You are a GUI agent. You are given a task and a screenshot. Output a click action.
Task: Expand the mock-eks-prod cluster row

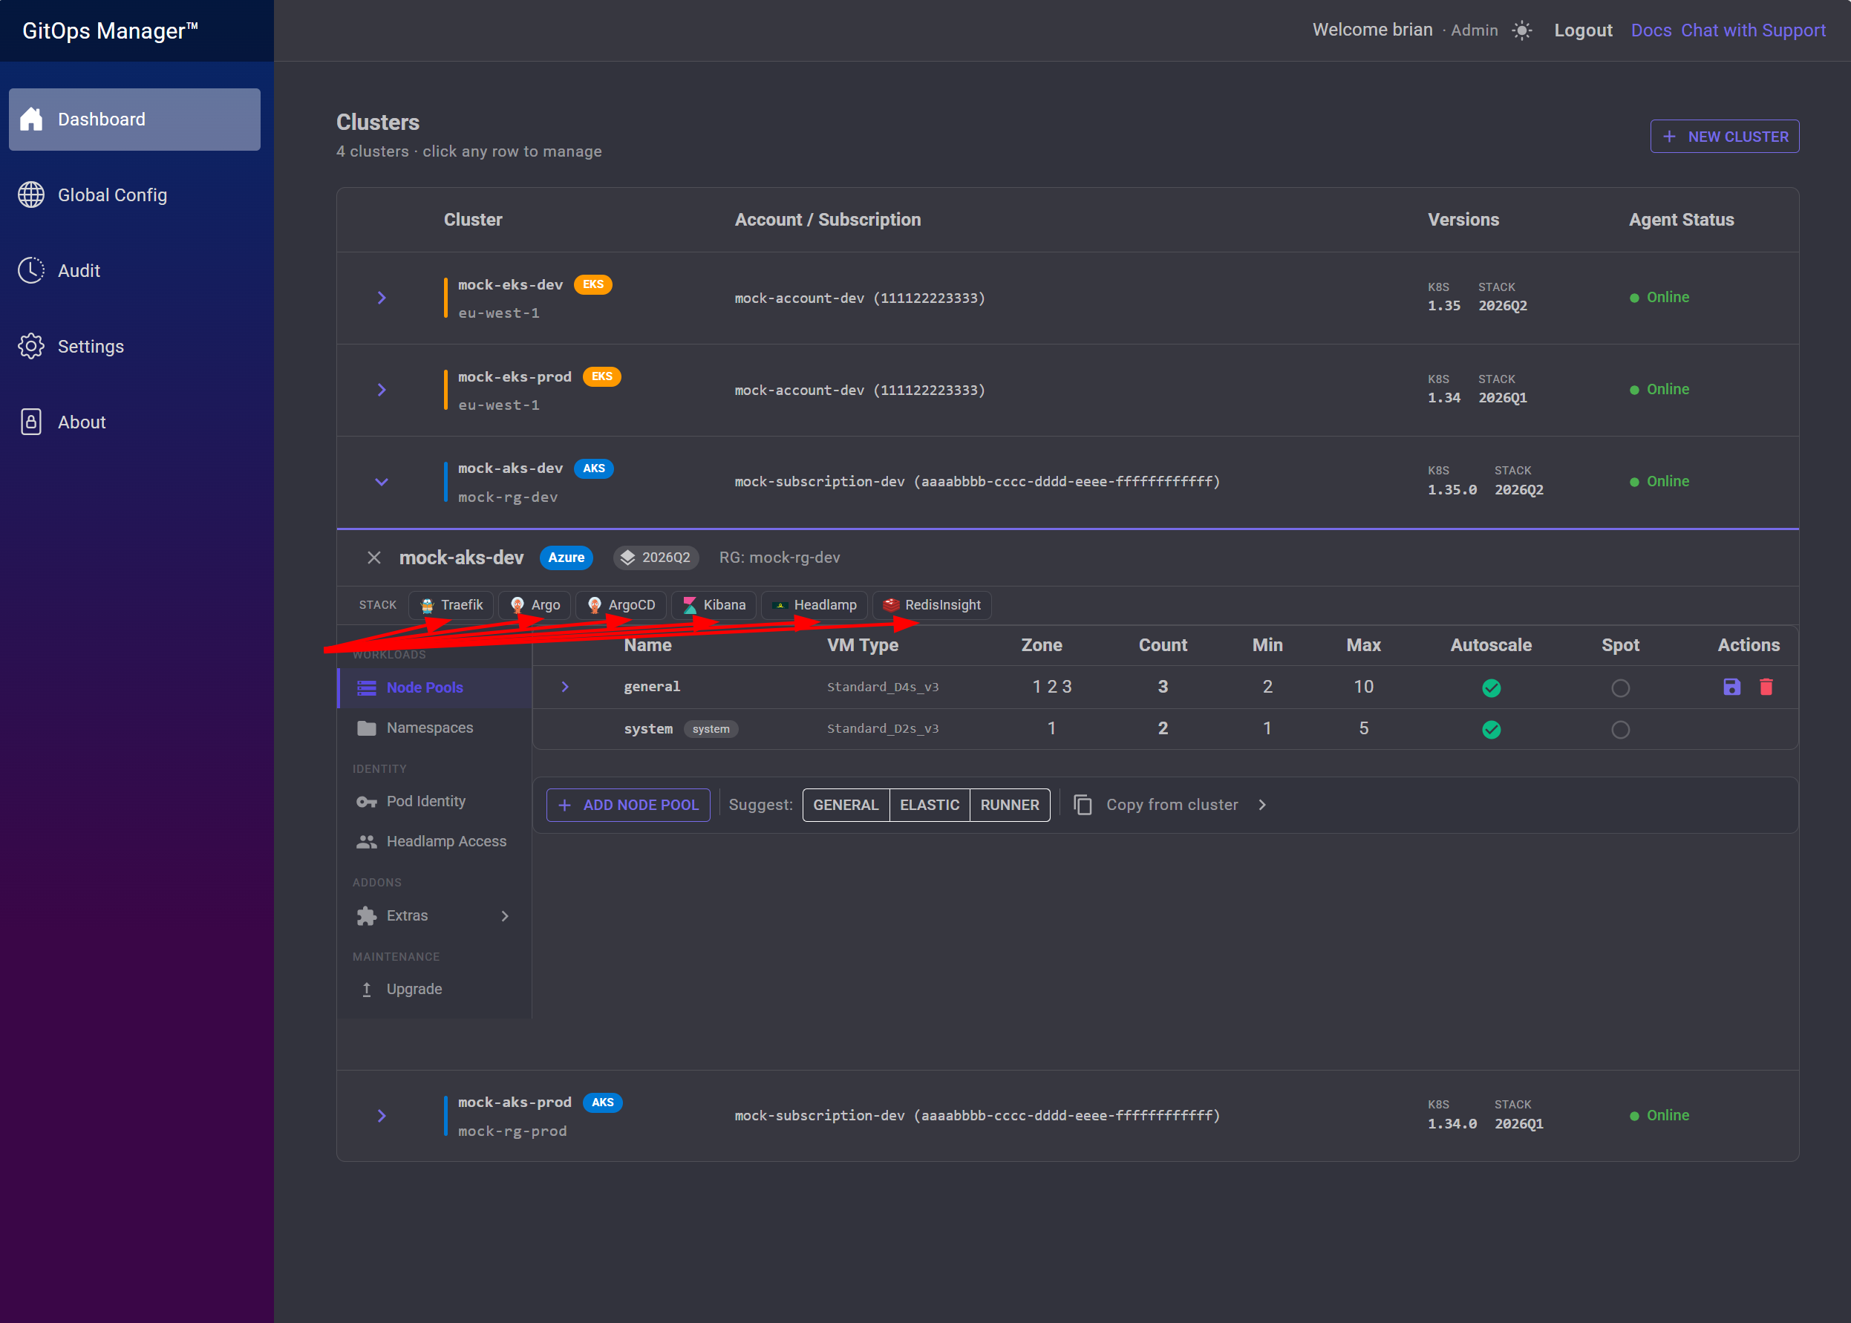pyautogui.click(x=382, y=391)
